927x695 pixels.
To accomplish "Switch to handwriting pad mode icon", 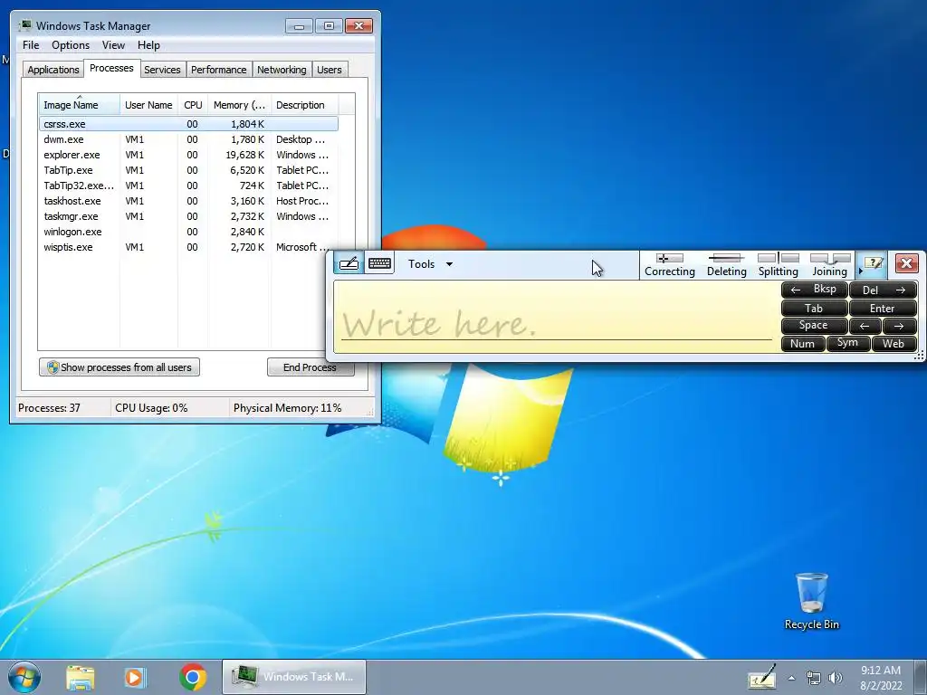I will (x=349, y=263).
